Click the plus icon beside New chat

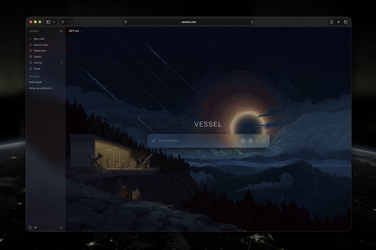pos(30,39)
